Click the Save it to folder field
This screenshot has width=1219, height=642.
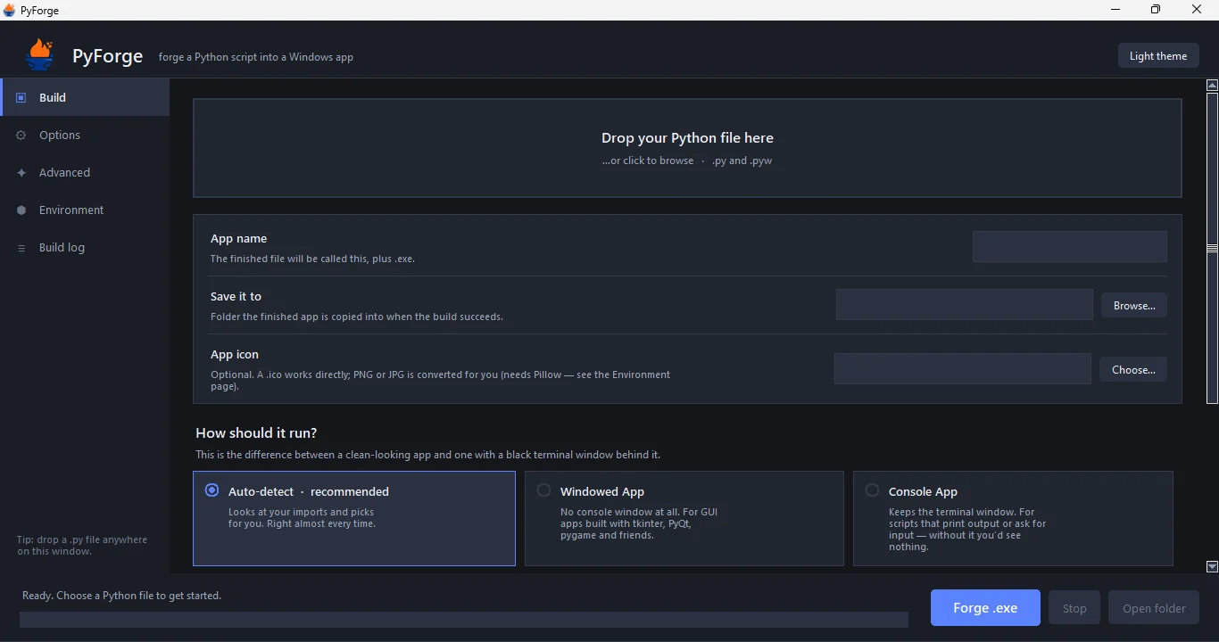[x=964, y=305]
